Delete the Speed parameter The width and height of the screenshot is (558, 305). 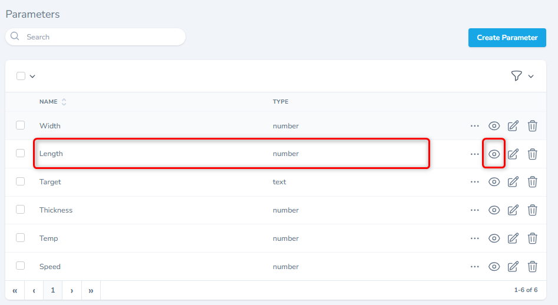coord(532,267)
